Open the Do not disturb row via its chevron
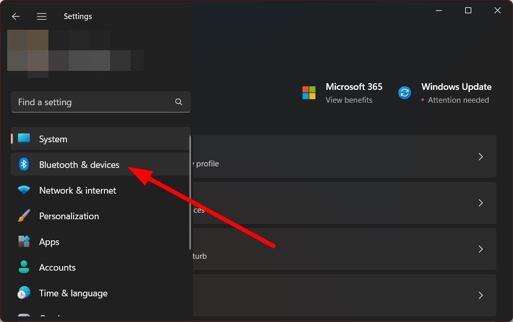Viewport: 513px width, 322px height. tap(480, 249)
